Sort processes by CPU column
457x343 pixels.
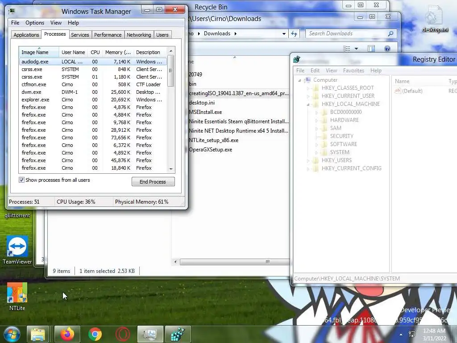point(95,52)
